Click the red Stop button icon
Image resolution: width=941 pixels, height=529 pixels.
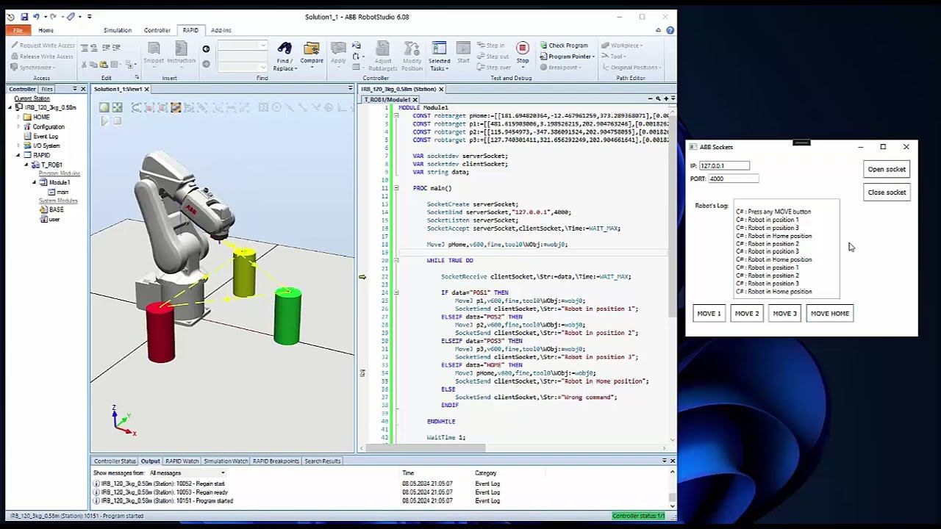pyautogui.click(x=523, y=48)
